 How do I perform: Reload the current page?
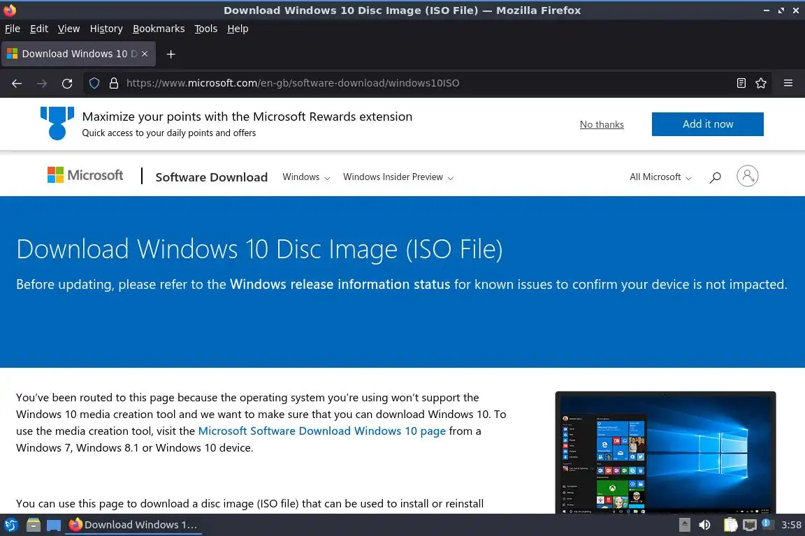(67, 83)
